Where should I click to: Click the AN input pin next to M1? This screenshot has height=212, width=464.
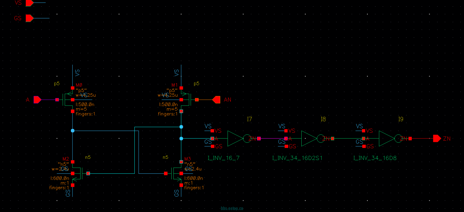(x=216, y=100)
